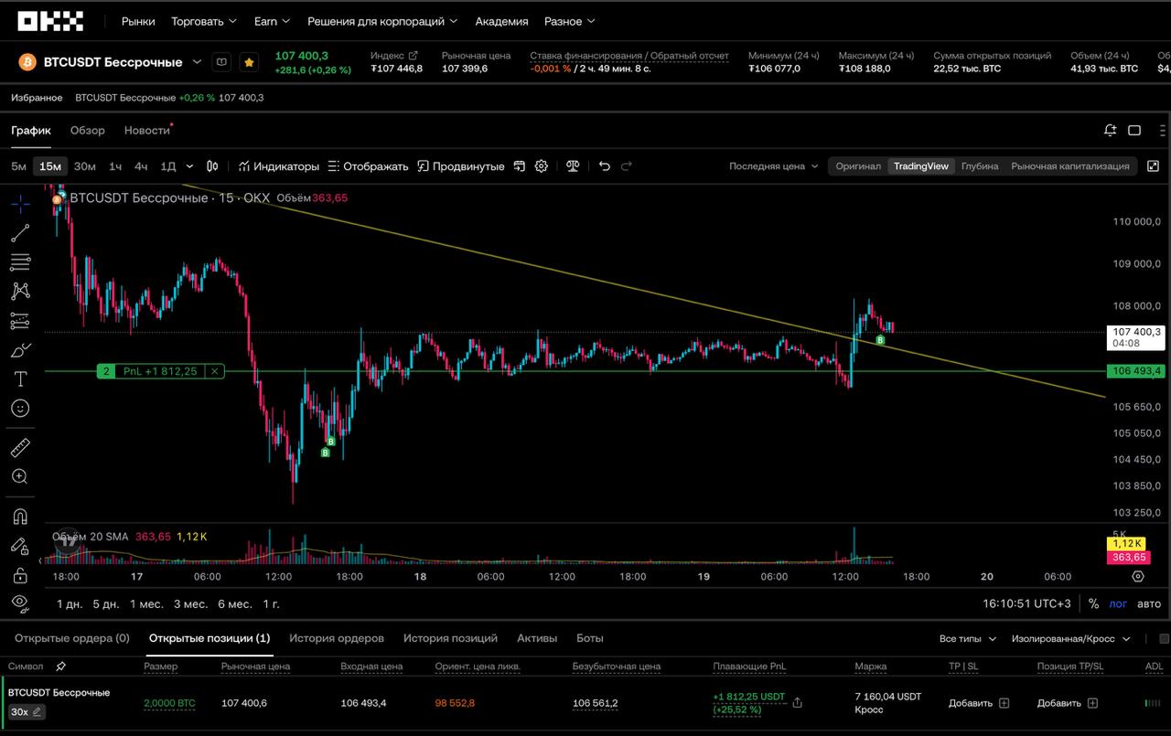Open the Торговать menu
Viewport: 1171px width, 736px height.
coord(205,21)
